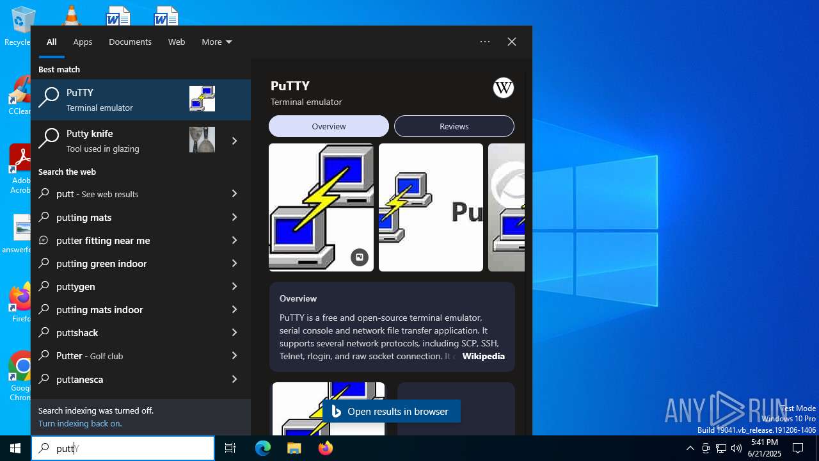Select the second Word document on the desktop
Viewport: 819px width, 461px height.
(166, 15)
